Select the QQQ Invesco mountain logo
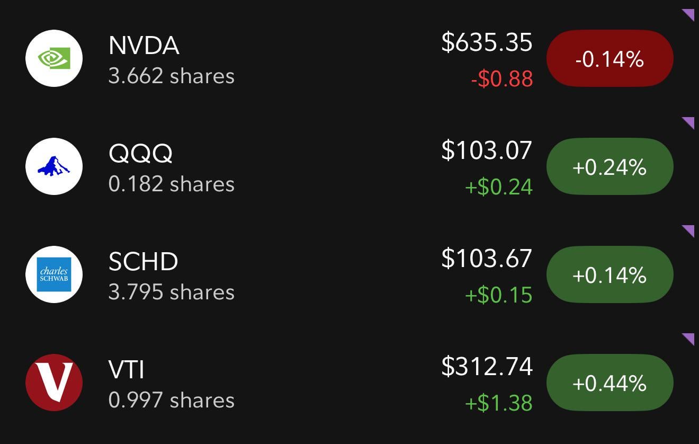Viewport: 699px width, 444px height. pyautogui.click(x=53, y=166)
